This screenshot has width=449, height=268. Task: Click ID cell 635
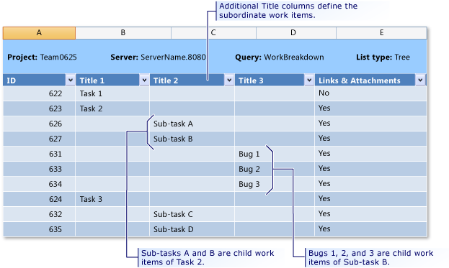click(39, 229)
